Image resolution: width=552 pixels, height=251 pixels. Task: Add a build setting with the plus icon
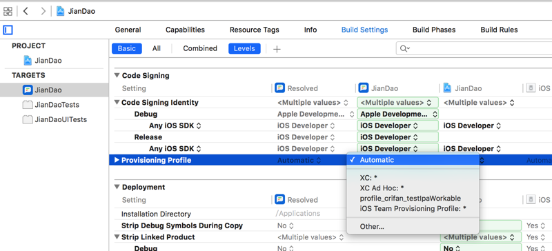click(x=277, y=49)
